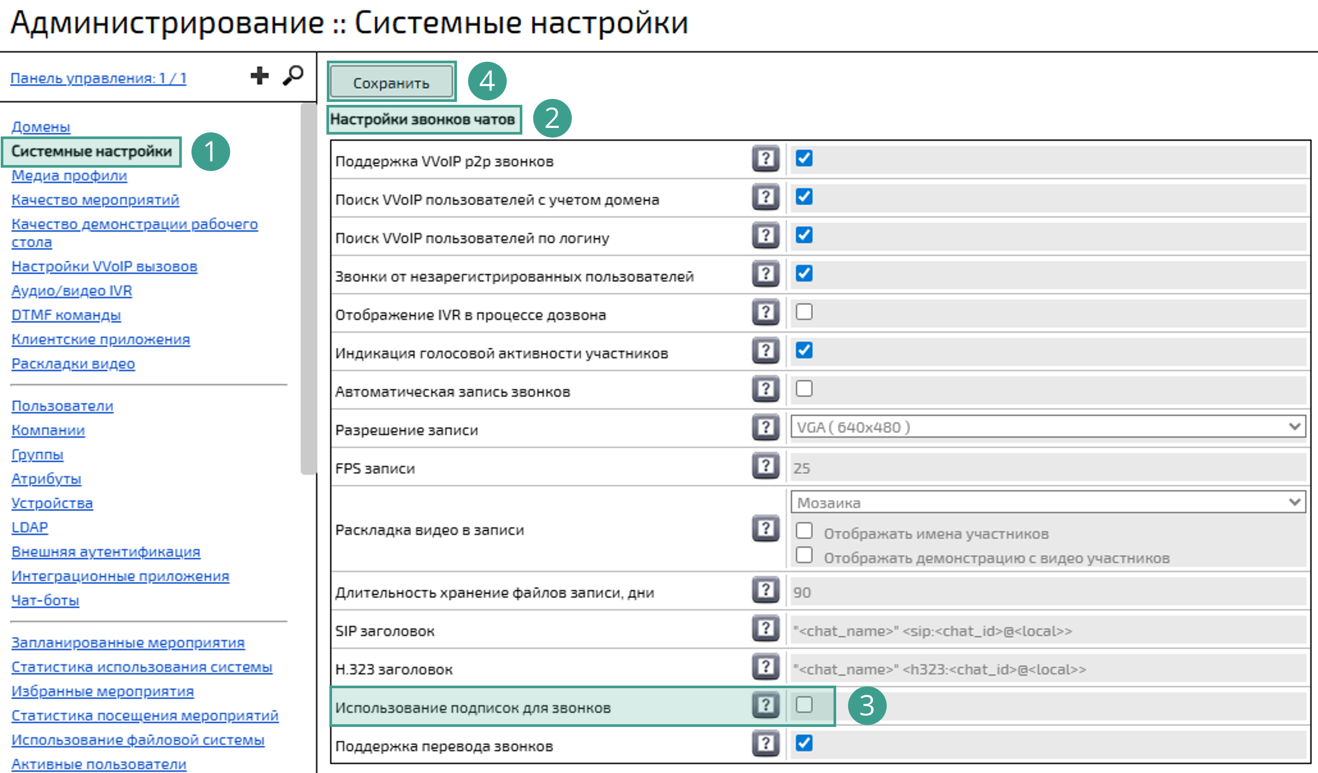Viewport: 1318px width, 773px height.
Task: Click help icon for Раскладка видео в записи
Action: pos(765,529)
